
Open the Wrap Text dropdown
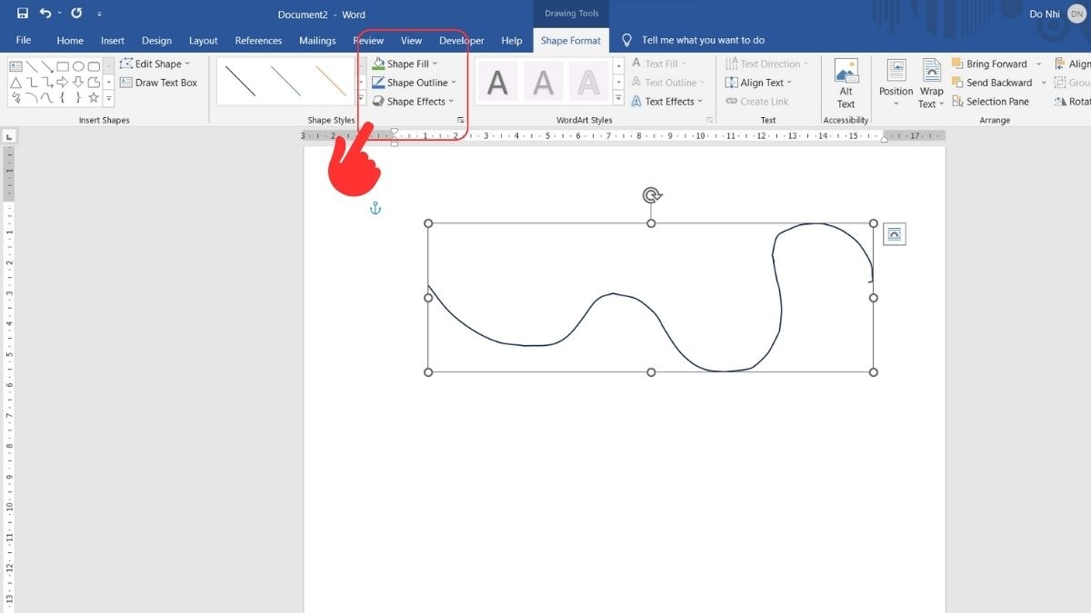931,84
